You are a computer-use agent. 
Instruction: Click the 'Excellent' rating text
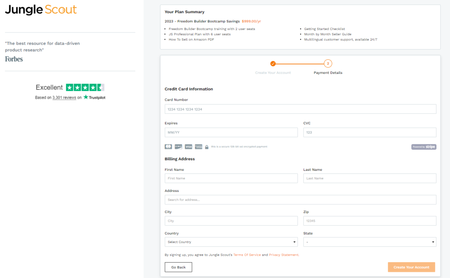(49, 87)
